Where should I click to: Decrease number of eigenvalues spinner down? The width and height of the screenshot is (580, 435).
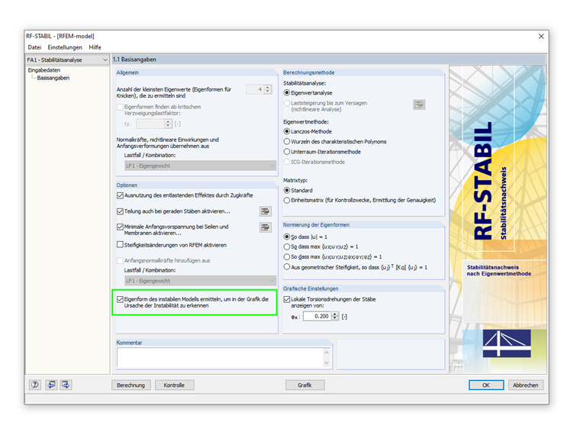click(x=268, y=92)
